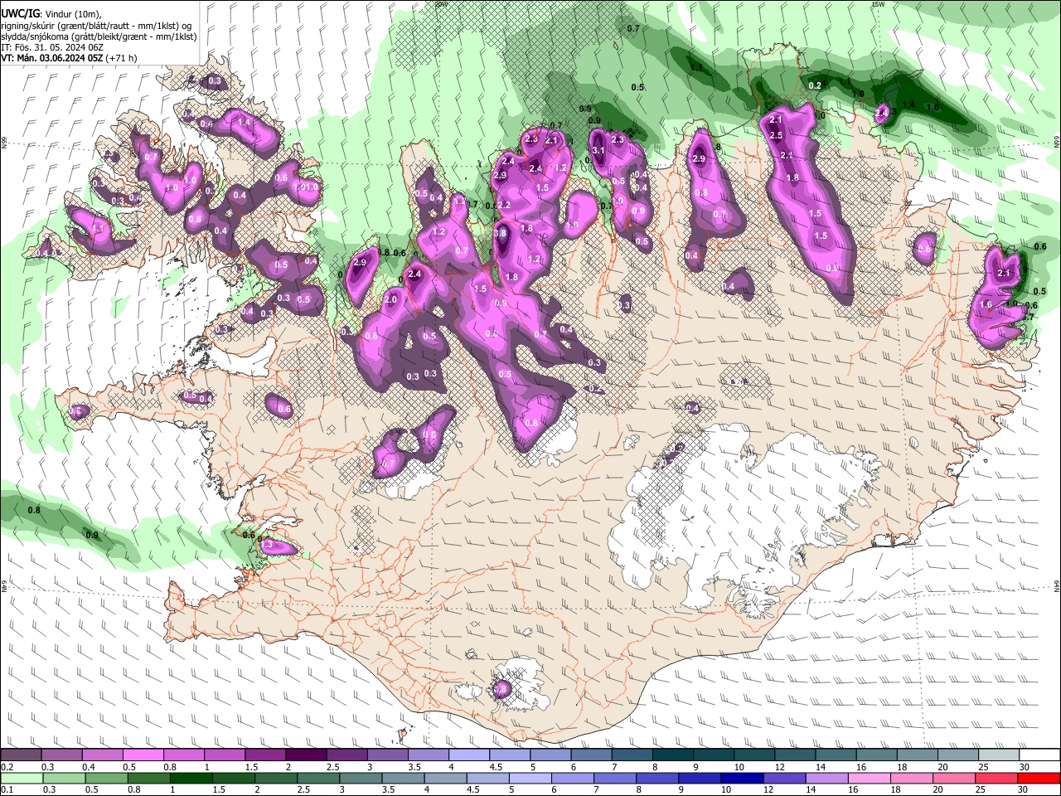1061x796 pixels.
Task: Click the '1.1' value in the western Westfjords
Action: pyautogui.click(x=98, y=229)
